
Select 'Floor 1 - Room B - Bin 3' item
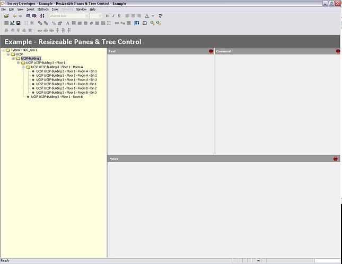(x=66, y=92)
